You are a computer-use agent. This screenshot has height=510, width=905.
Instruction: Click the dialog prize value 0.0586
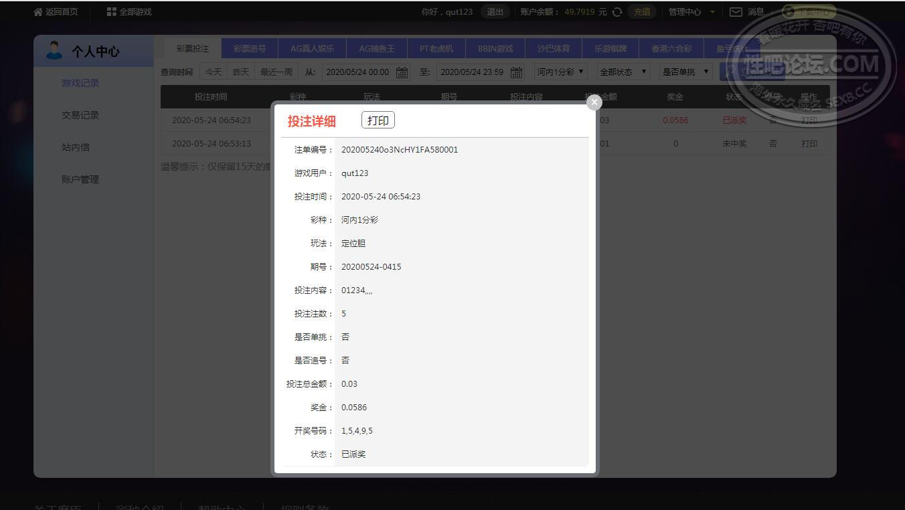[x=354, y=408]
